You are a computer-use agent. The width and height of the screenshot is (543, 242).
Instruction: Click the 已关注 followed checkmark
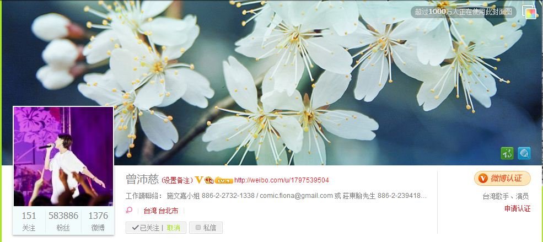(136, 228)
